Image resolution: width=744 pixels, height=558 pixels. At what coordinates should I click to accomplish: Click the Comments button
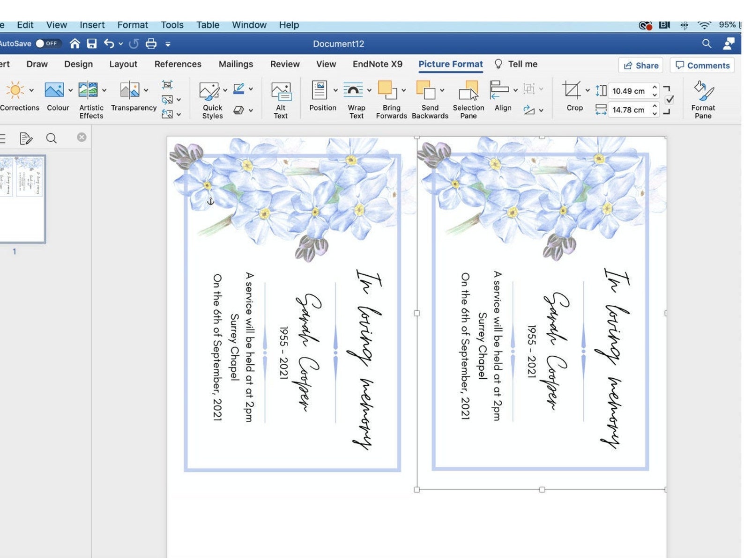click(703, 66)
